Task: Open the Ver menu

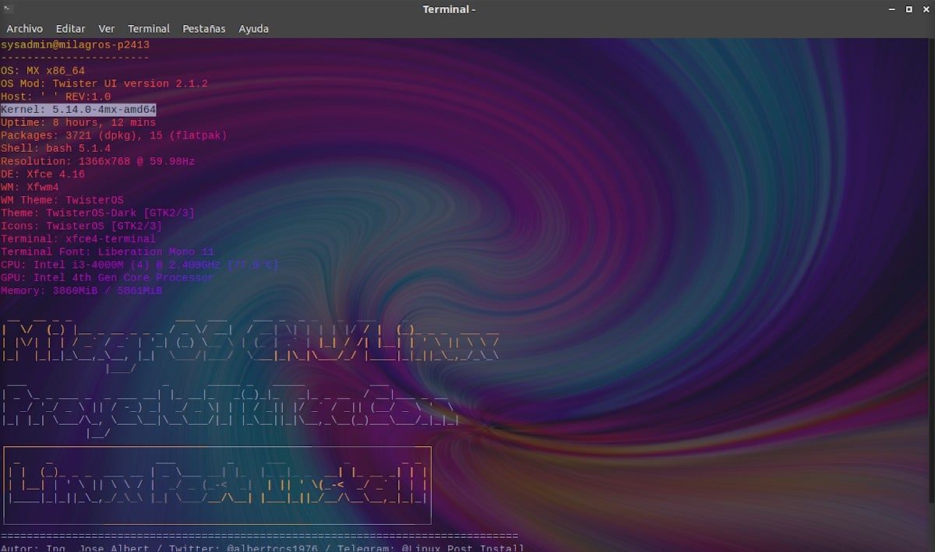Action: pyautogui.click(x=107, y=29)
